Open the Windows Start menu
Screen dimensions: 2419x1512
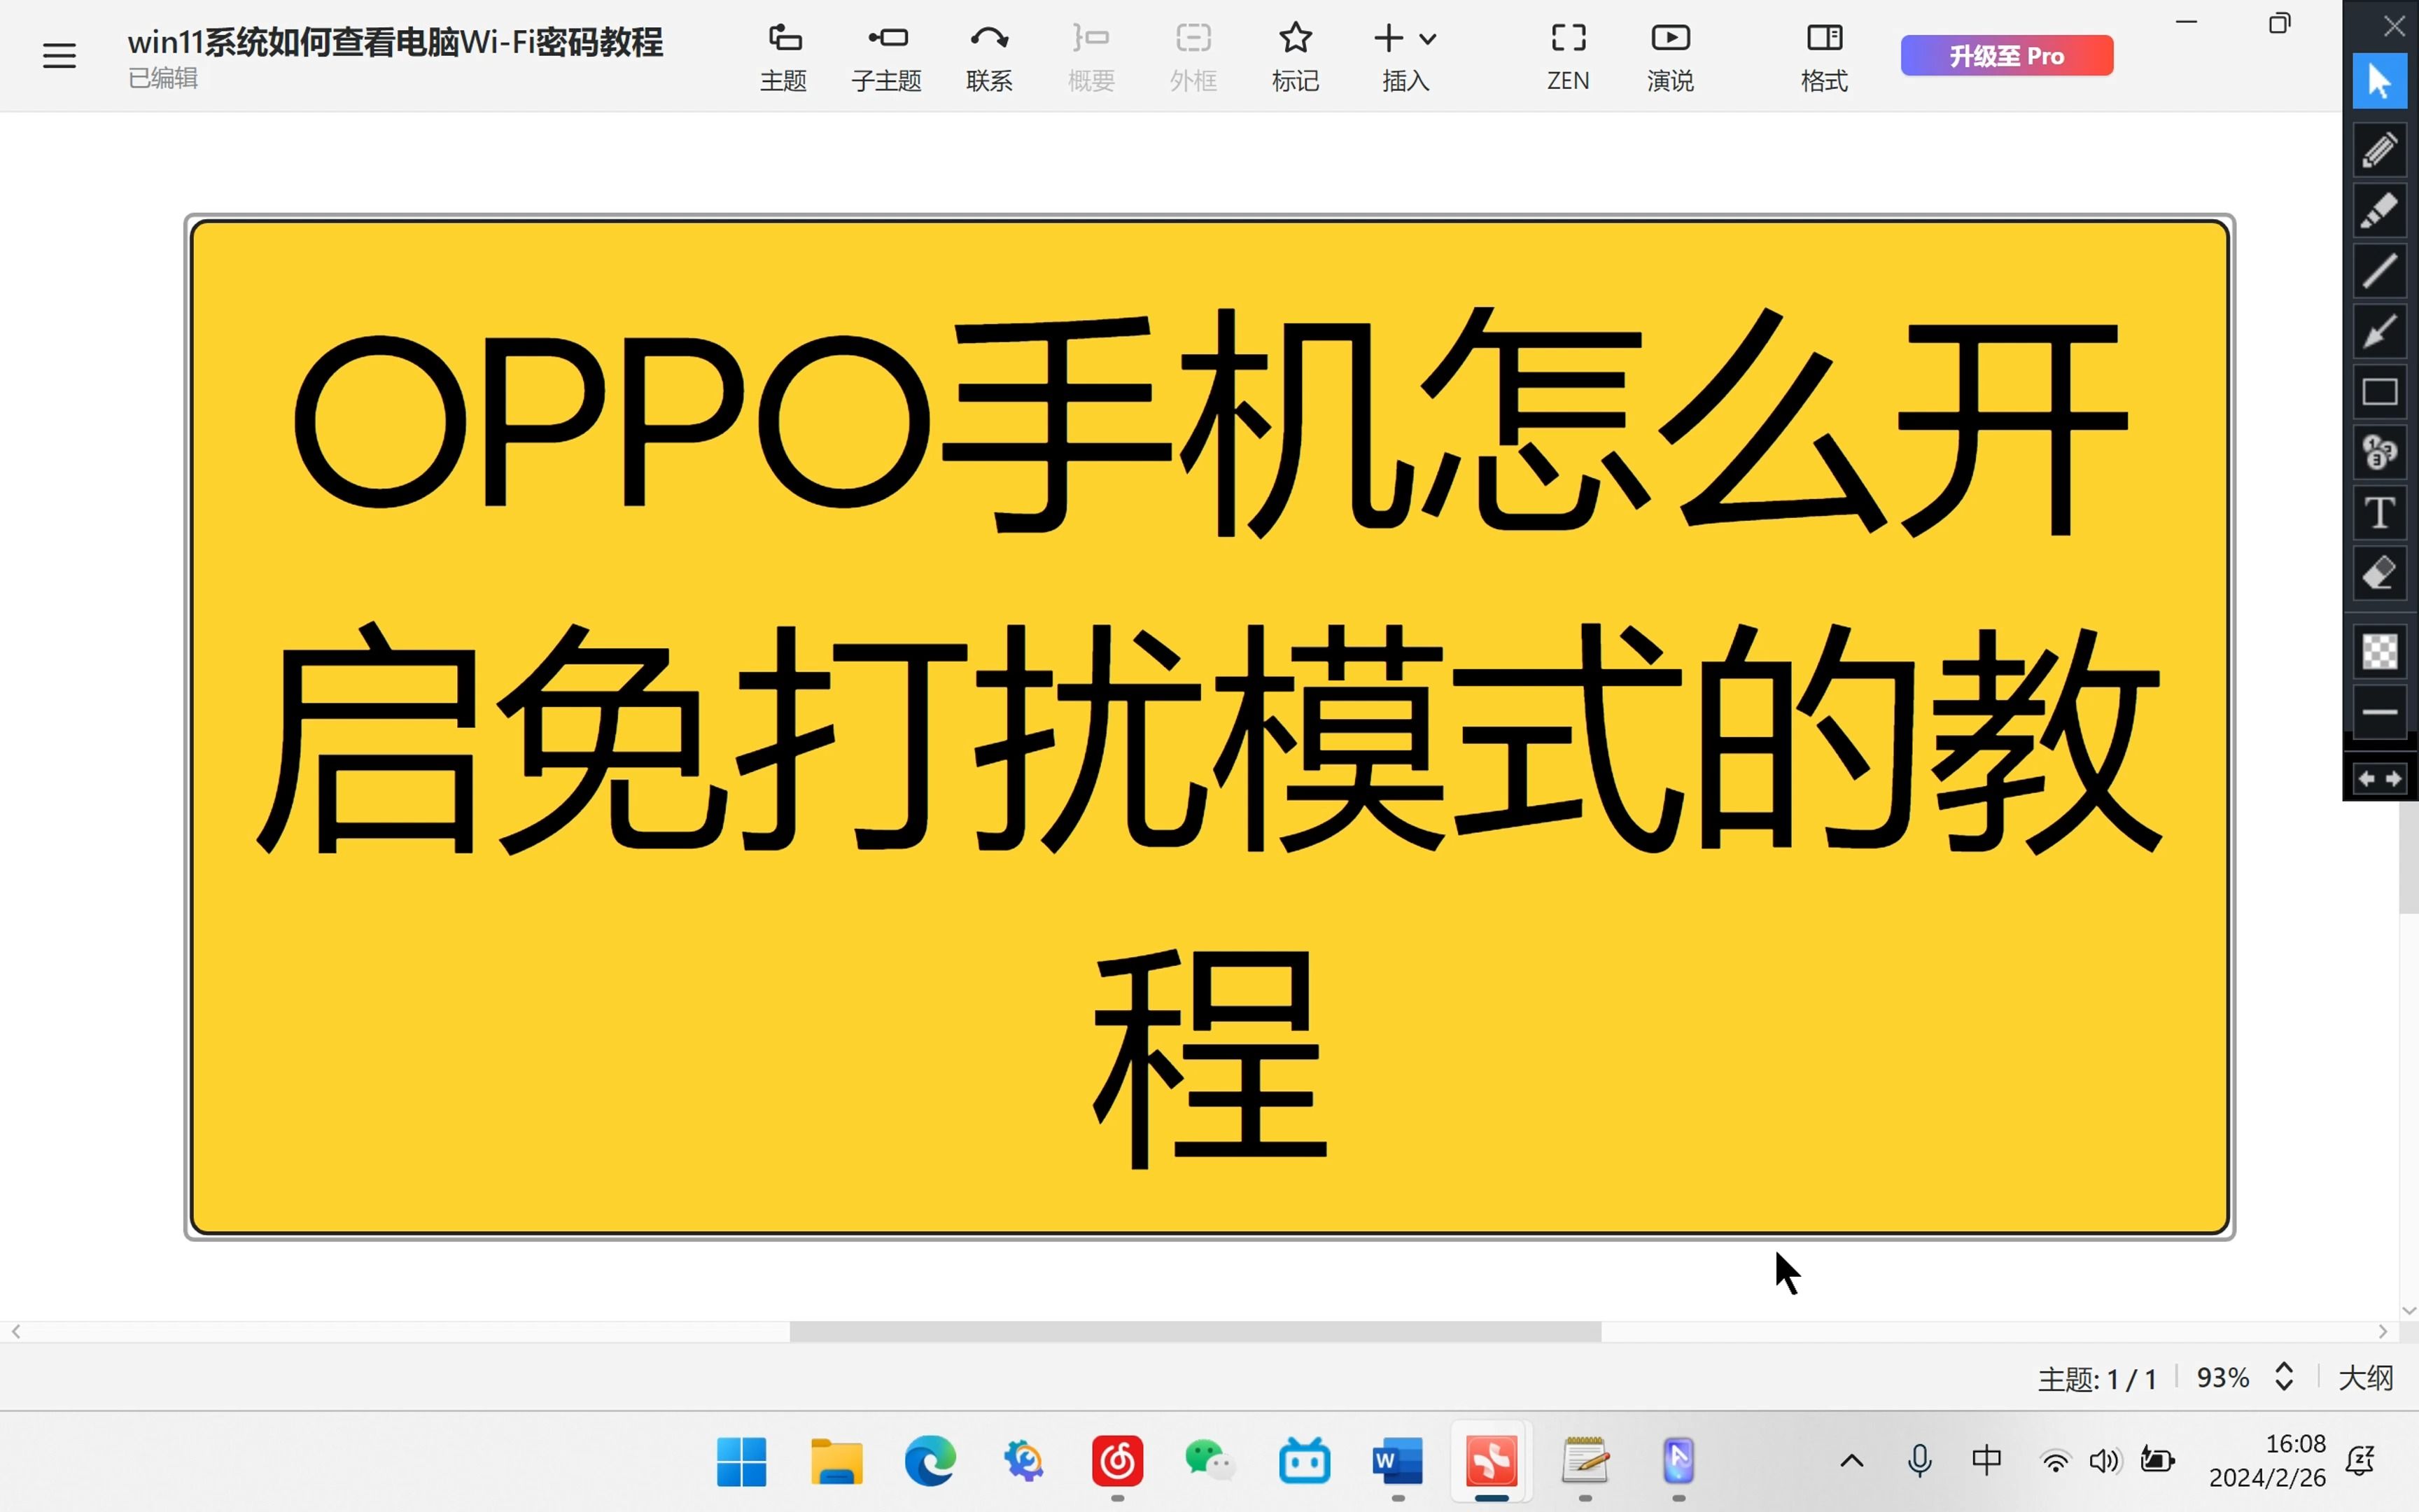(x=742, y=1462)
